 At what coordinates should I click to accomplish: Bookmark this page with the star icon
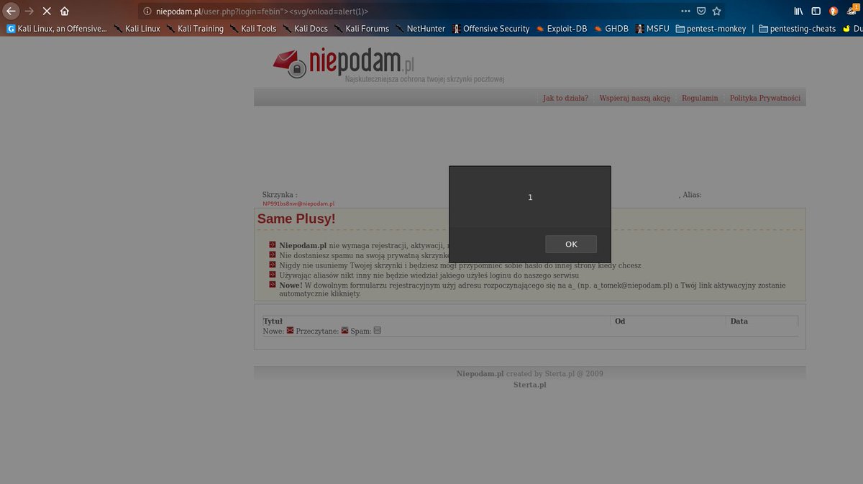[x=717, y=11]
